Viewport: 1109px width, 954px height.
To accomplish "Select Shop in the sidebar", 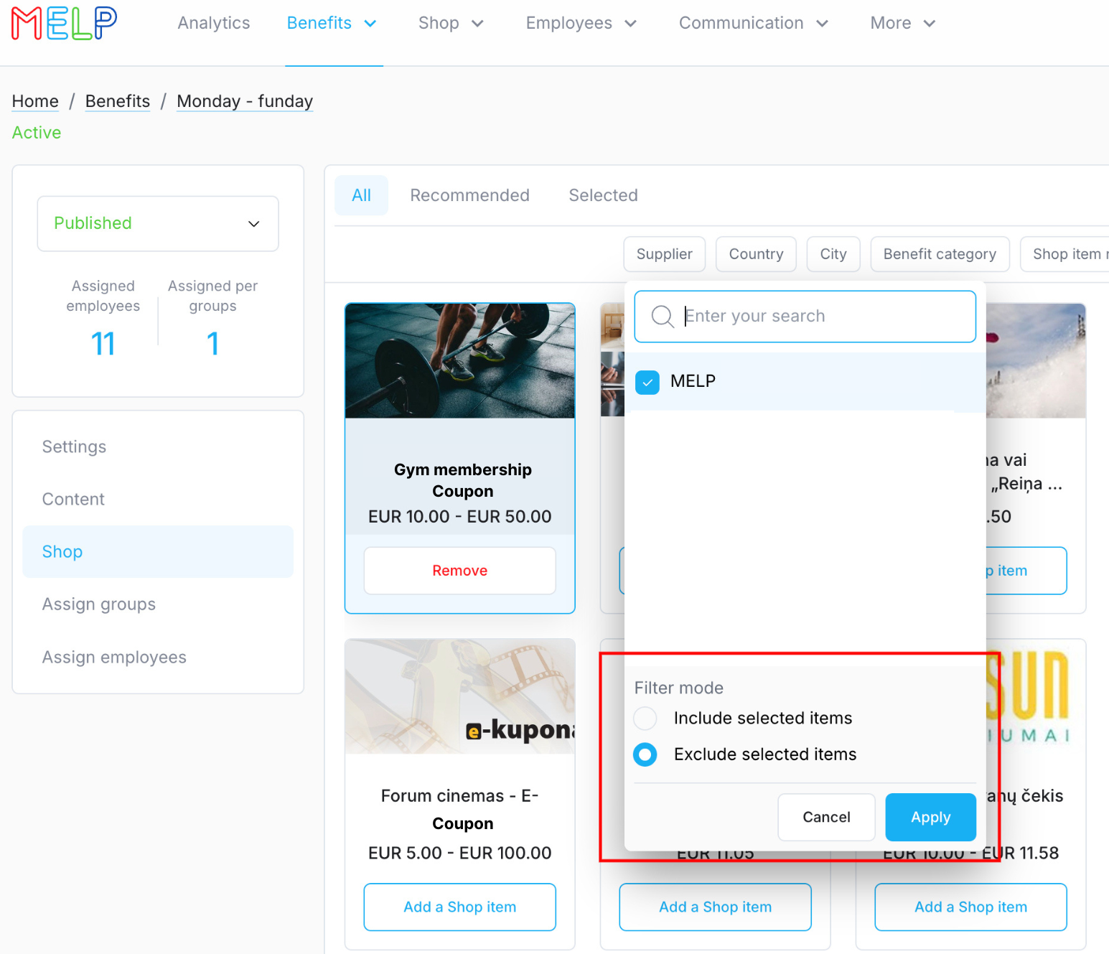I will tap(158, 552).
